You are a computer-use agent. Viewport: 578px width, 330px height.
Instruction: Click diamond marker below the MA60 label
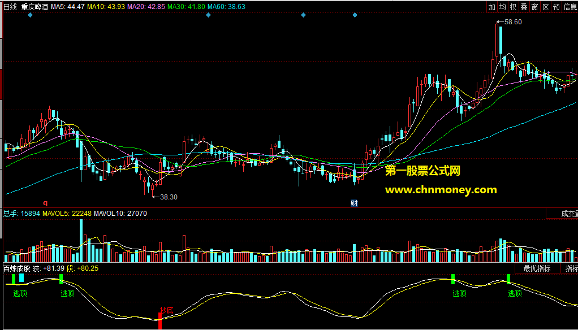208,15
